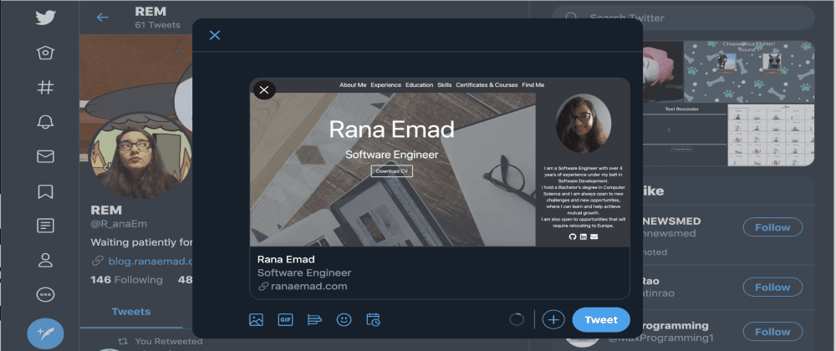Expand the More options circle icon

pyautogui.click(x=46, y=295)
